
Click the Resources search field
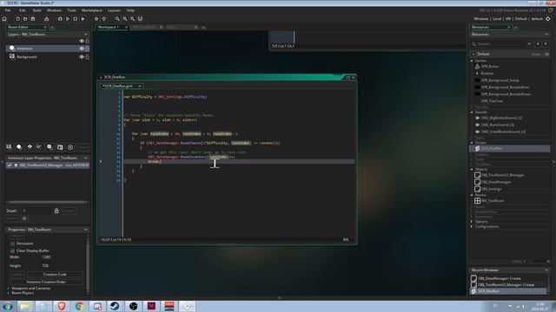pyautogui.click(x=501, y=44)
